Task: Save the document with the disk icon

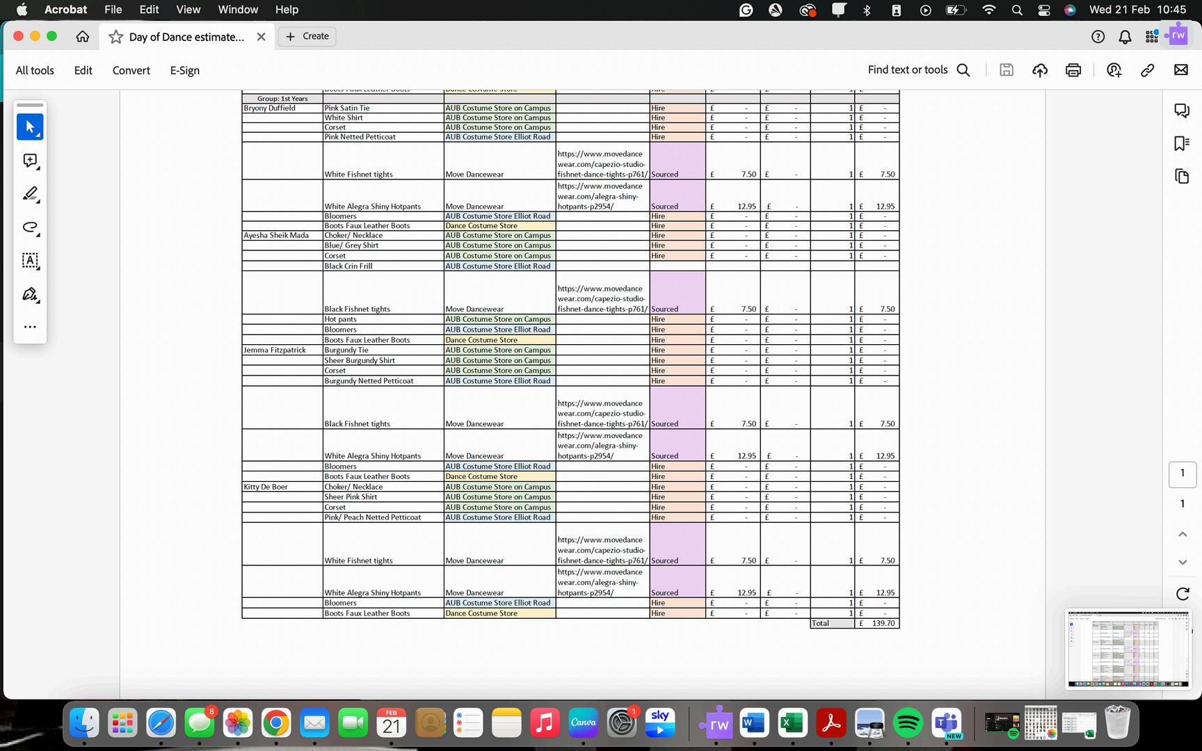Action: [1007, 70]
